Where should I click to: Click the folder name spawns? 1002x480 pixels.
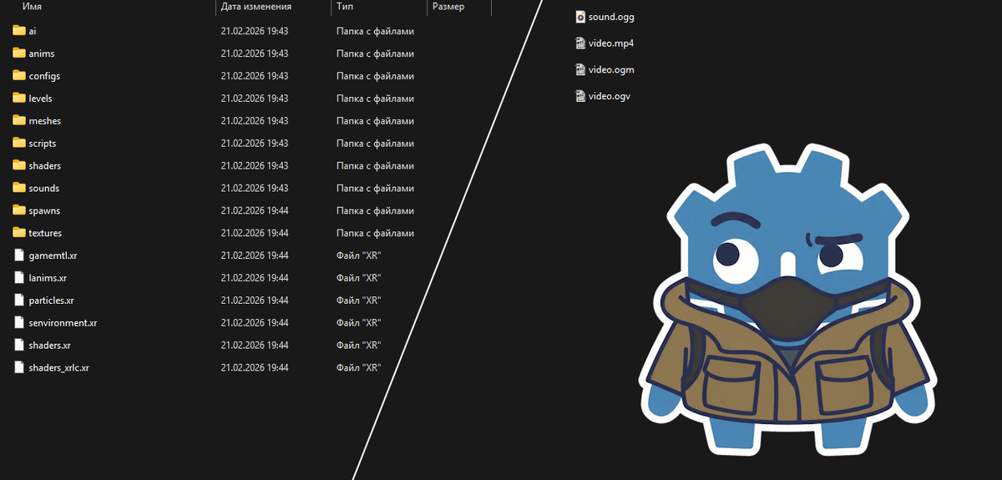tap(44, 211)
